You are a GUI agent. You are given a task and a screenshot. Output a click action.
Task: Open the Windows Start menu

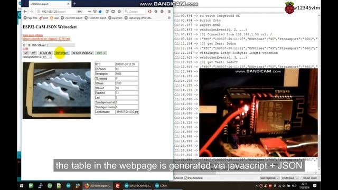pos(21,186)
